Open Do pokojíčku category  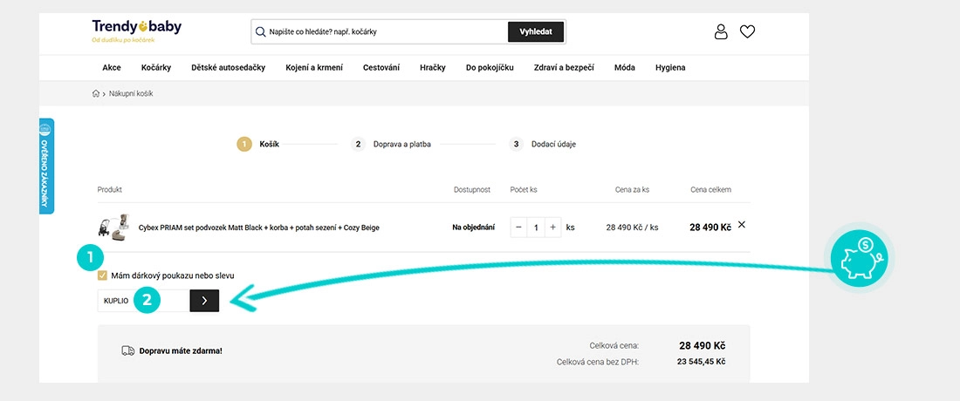coord(490,68)
